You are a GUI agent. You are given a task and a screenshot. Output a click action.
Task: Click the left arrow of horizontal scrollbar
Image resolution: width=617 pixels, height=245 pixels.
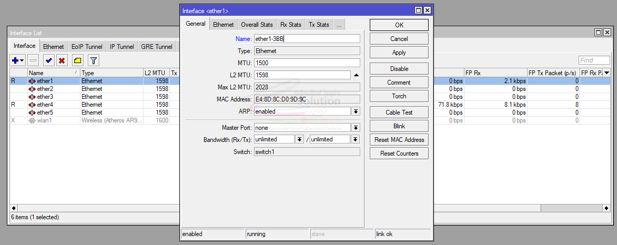pos(14,208)
